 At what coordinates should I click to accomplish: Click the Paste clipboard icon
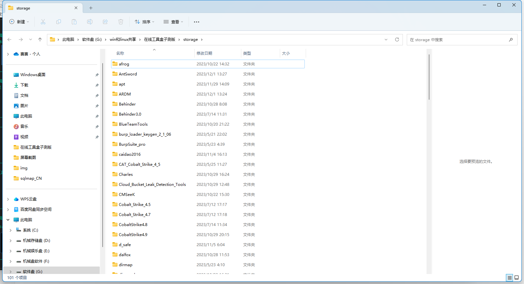(74, 22)
